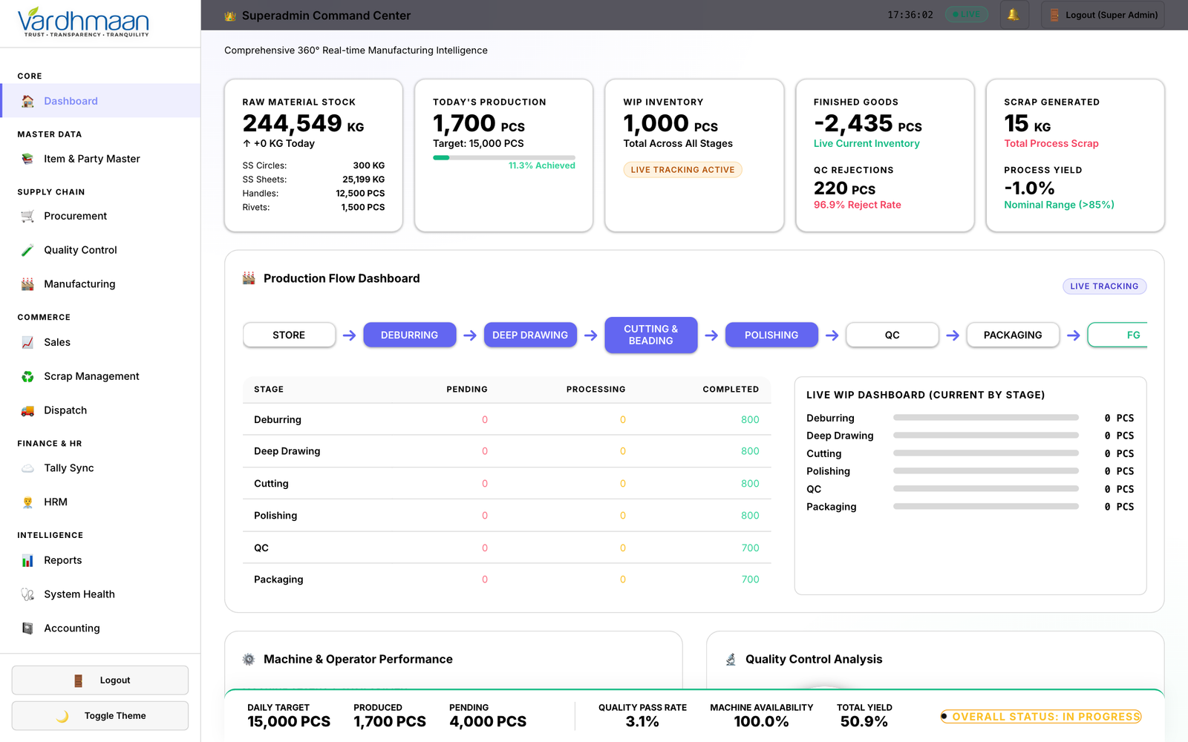
Task: Click the 11.3% Achieved text
Action: point(541,166)
